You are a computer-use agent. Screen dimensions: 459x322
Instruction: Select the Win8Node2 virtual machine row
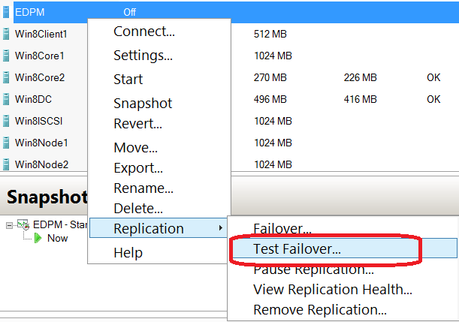44,164
